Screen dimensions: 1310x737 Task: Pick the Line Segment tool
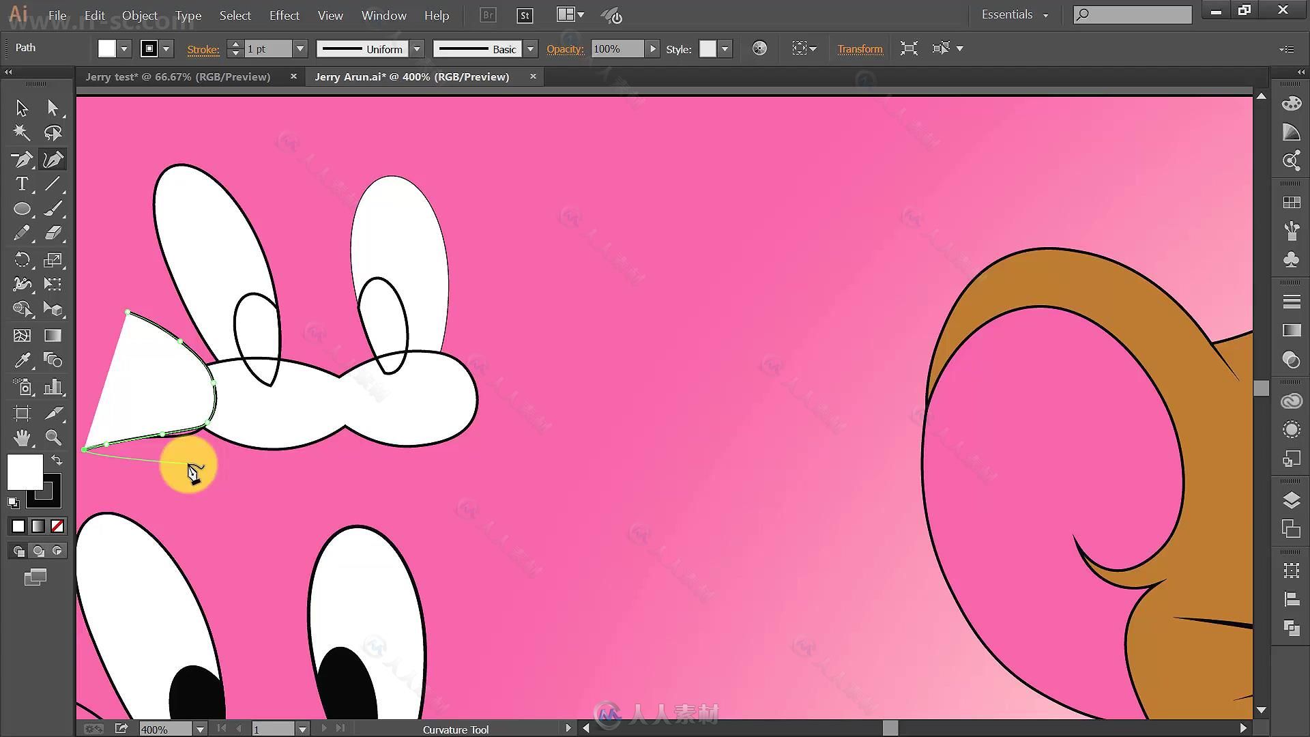[x=53, y=184]
